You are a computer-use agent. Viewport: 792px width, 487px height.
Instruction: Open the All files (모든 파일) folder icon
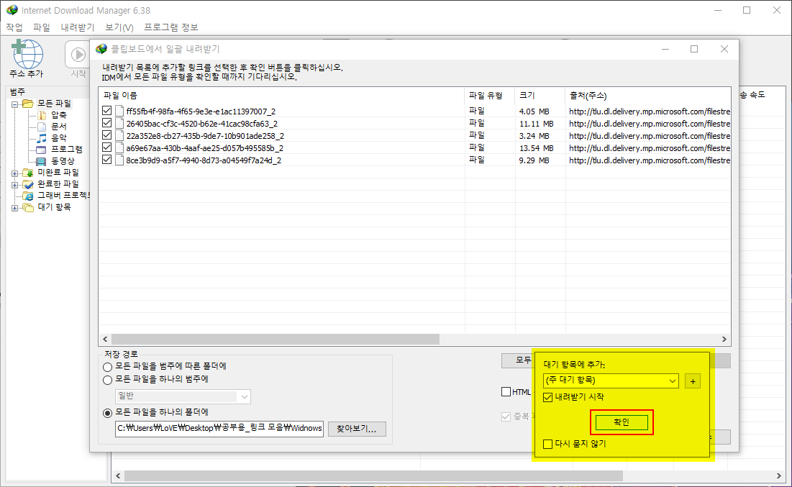[28, 104]
